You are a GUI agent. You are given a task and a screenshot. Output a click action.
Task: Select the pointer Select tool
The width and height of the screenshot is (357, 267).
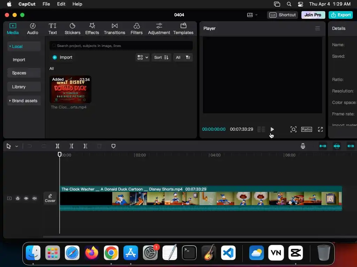pos(9,146)
